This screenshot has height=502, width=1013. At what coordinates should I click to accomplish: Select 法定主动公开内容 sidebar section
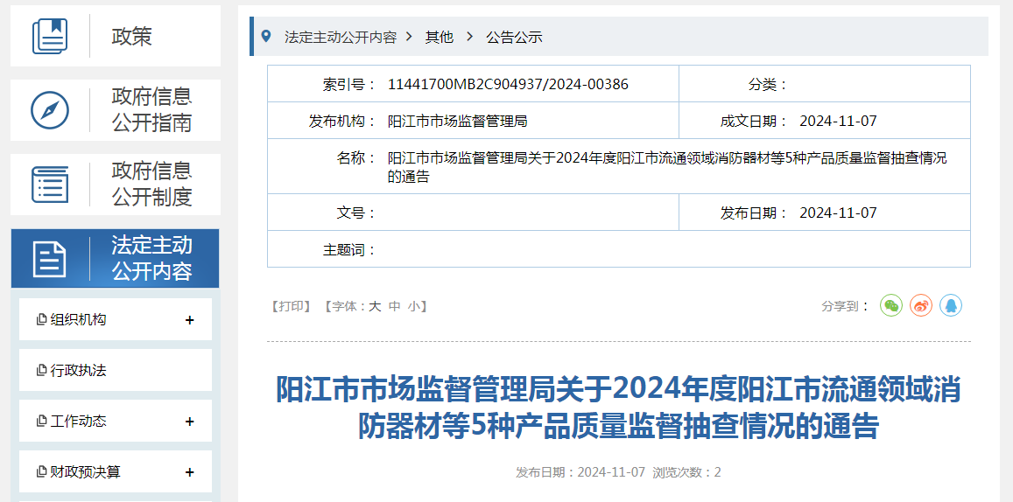[115, 258]
